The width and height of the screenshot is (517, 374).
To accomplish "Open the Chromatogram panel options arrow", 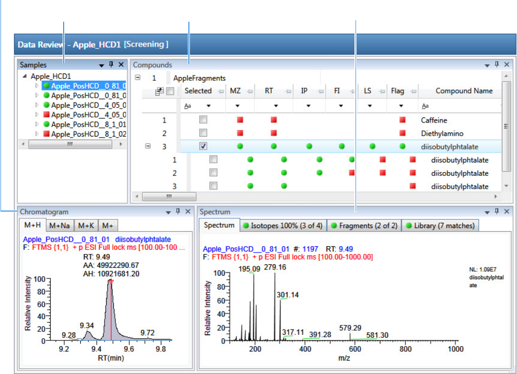I will tap(168, 213).
